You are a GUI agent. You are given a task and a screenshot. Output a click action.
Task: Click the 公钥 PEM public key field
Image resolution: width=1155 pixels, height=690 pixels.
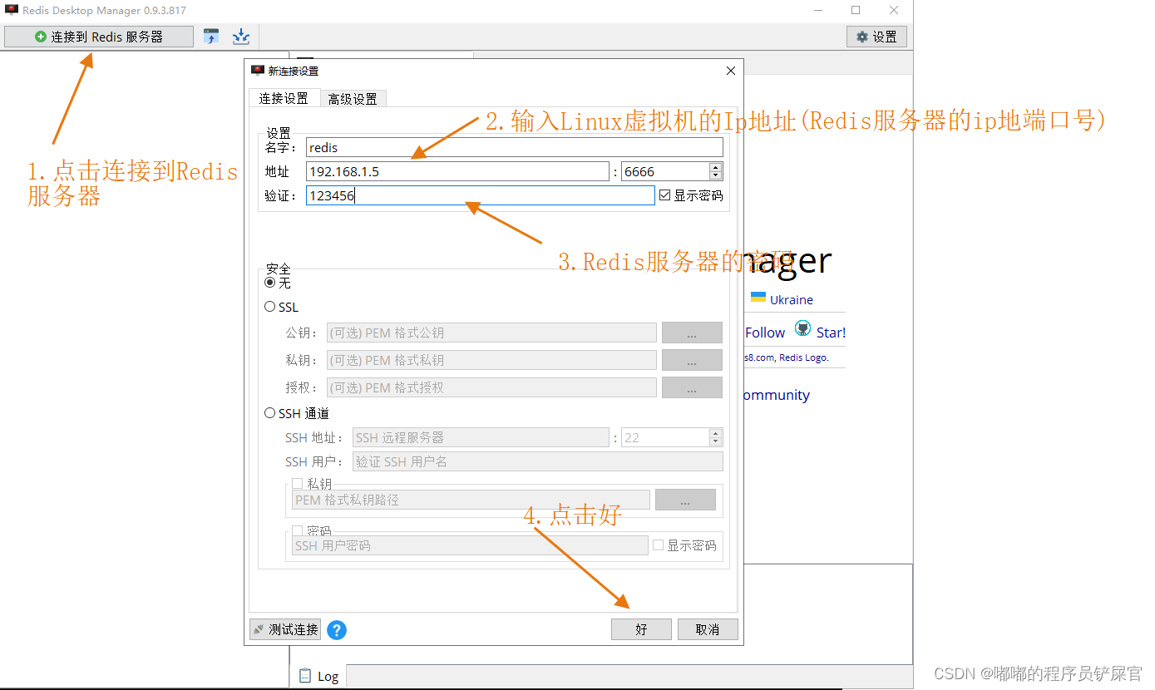click(491, 333)
